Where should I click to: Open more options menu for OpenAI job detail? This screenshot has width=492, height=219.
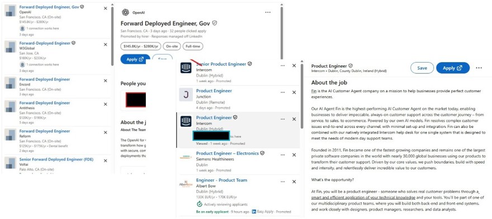(x=268, y=12)
